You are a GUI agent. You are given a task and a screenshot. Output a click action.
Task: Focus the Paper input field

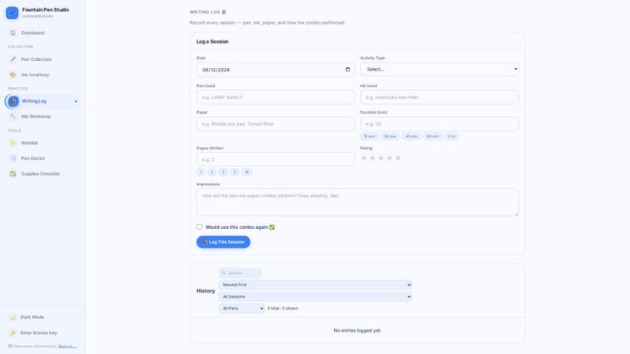pos(275,124)
